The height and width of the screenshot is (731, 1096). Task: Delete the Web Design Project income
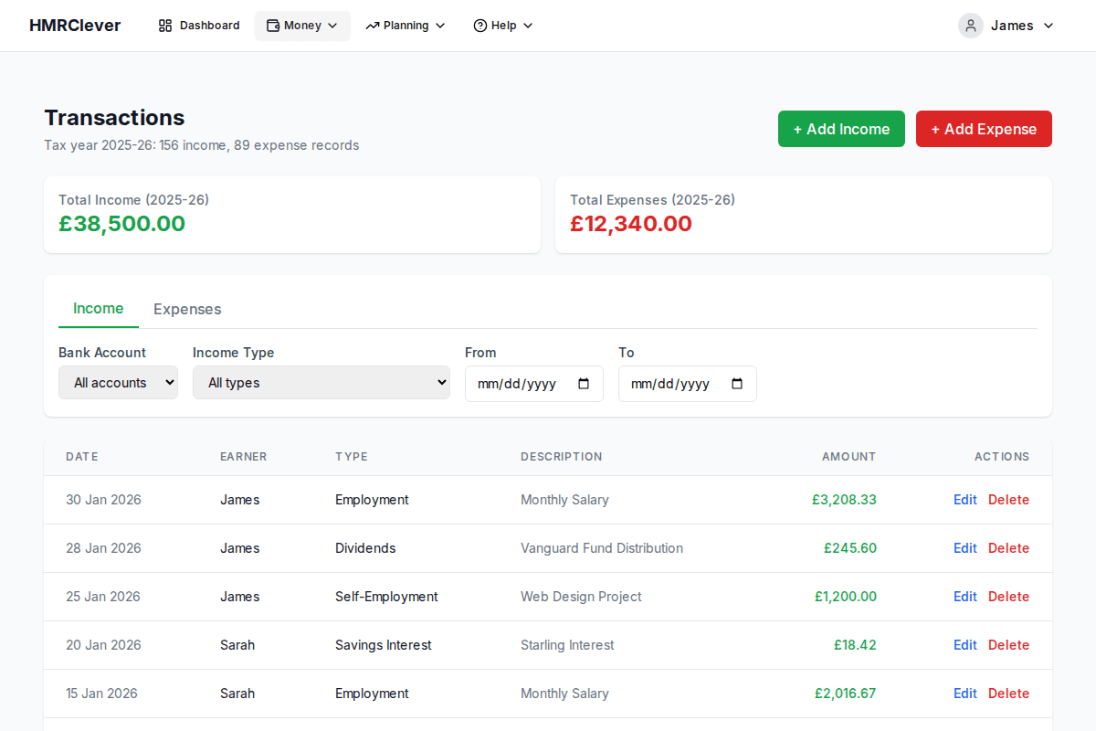[1008, 597]
